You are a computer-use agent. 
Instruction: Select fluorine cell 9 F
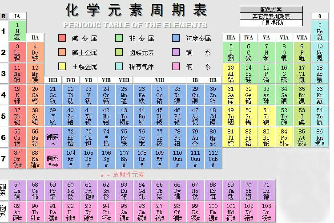(x=302, y=52)
